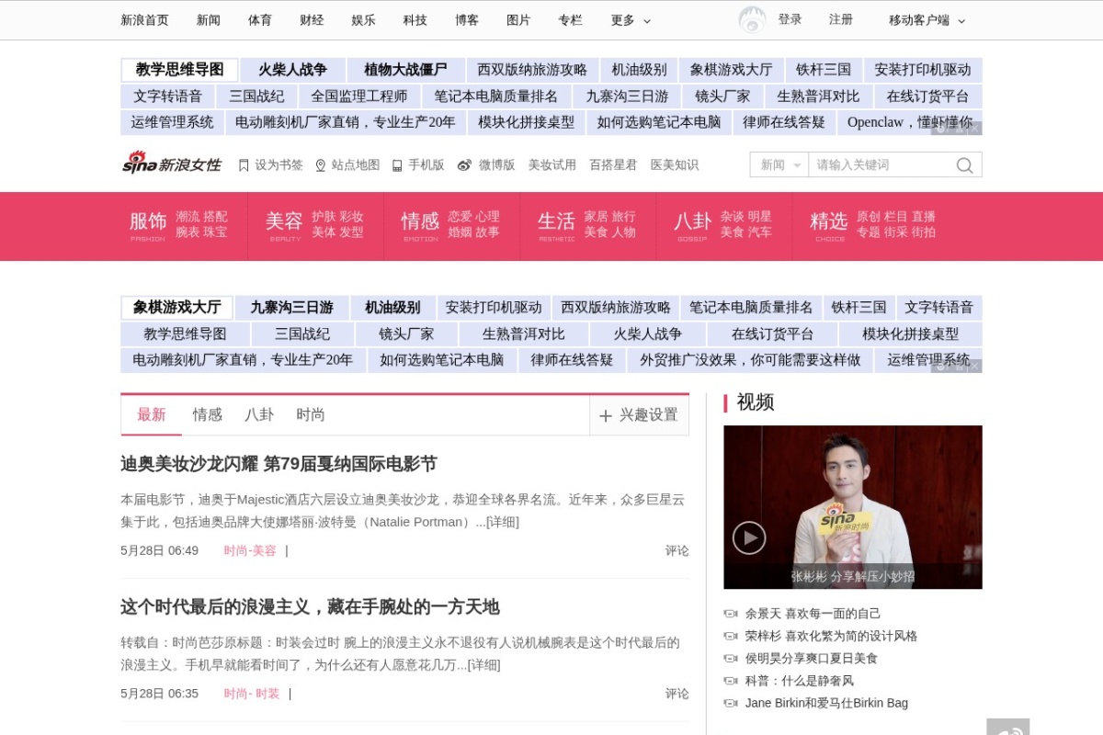Open the 美容 BEAUTY channel

[x=284, y=225]
